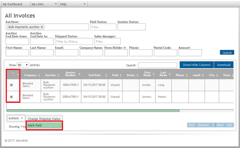
Task: Sort by the First Name column arrows
Action: coord(153,74)
